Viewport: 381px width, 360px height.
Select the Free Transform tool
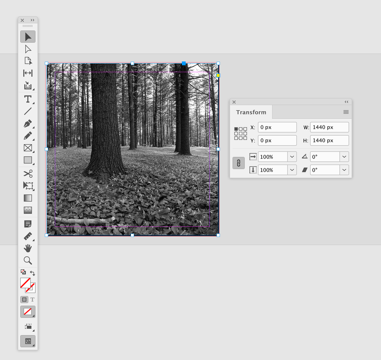(x=28, y=186)
